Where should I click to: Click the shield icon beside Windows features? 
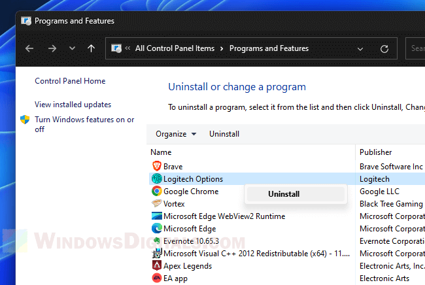click(x=25, y=120)
